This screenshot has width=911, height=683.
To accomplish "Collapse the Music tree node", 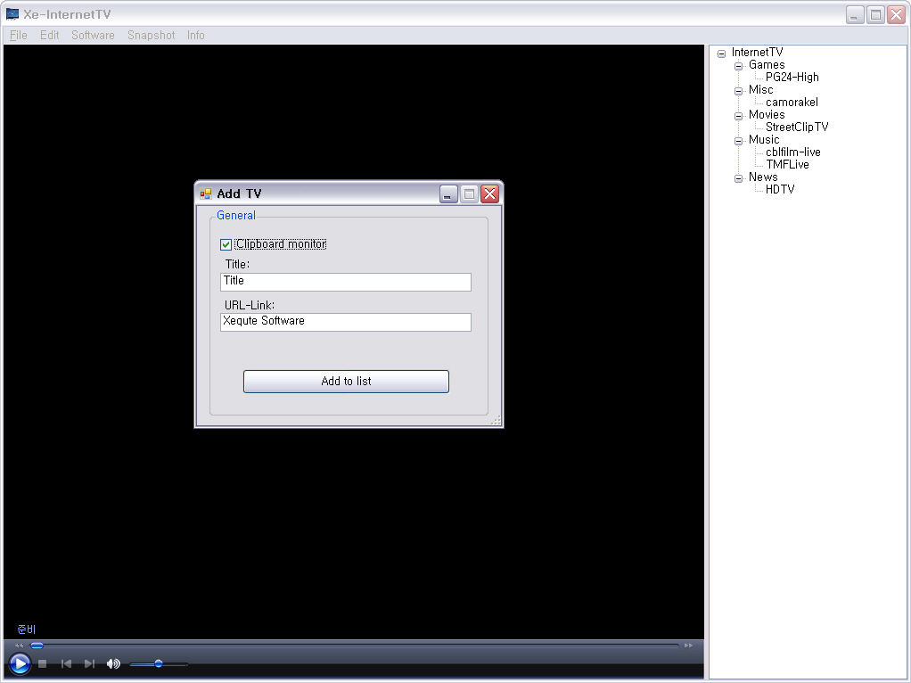I will click(738, 141).
